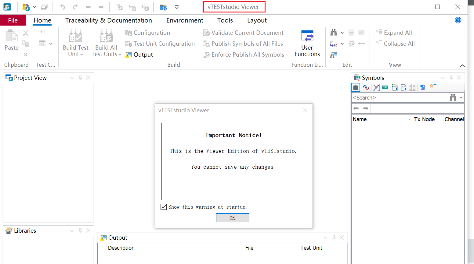
Task: Click Collapse All in View group
Action: point(395,44)
